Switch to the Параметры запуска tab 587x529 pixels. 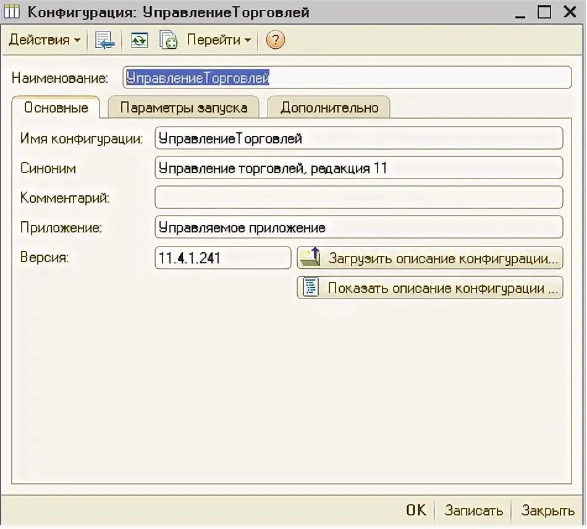coord(184,108)
